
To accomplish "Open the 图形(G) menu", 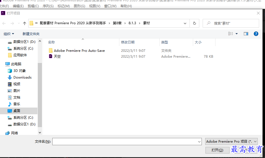I will click(x=79, y=6).
